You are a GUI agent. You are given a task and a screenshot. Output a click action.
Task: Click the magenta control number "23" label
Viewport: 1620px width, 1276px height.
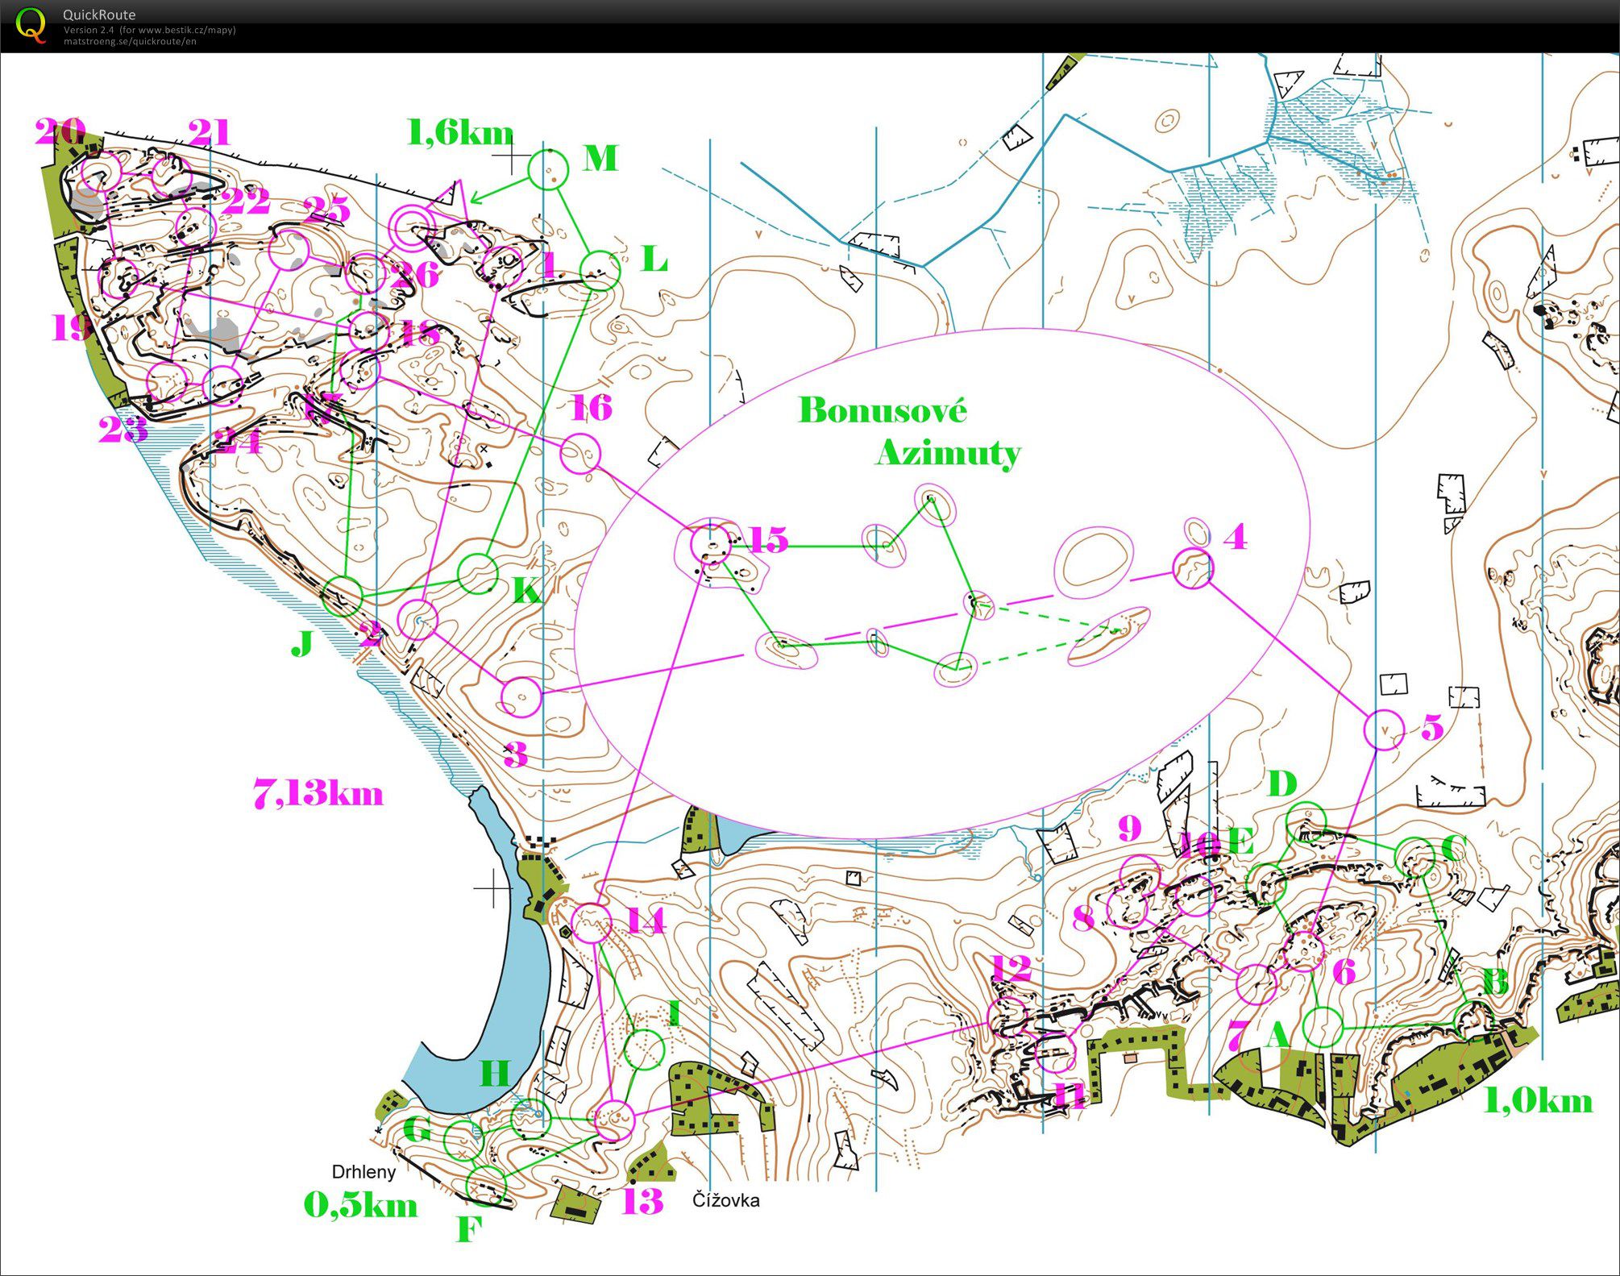123,430
